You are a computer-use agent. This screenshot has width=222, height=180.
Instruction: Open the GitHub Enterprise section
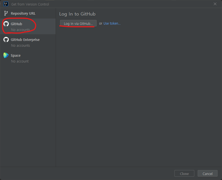[28, 42]
